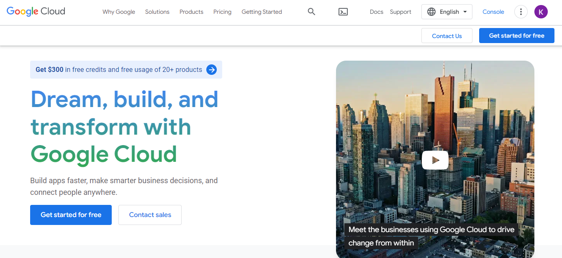The image size is (562, 258).
Task: Visit the Support link
Action: click(x=400, y=12)
